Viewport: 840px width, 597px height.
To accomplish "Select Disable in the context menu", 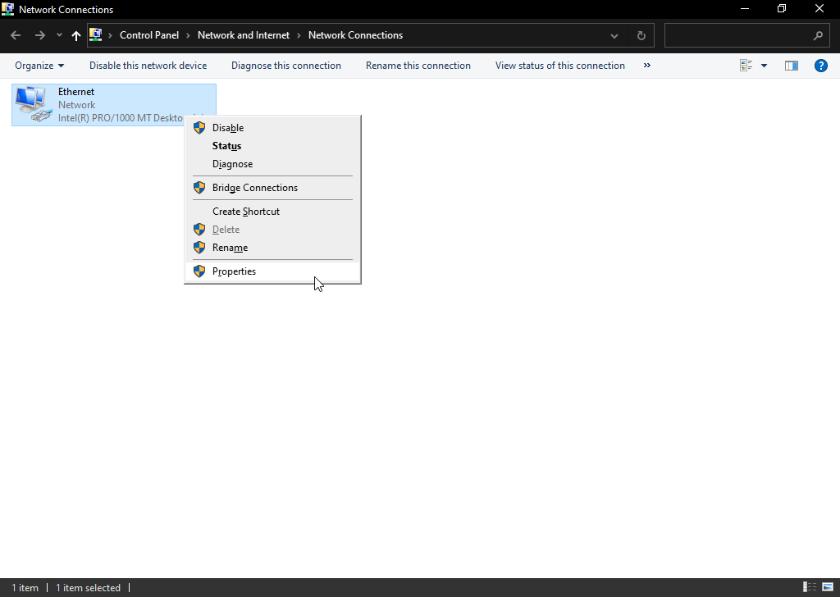I will pos(227,128).
